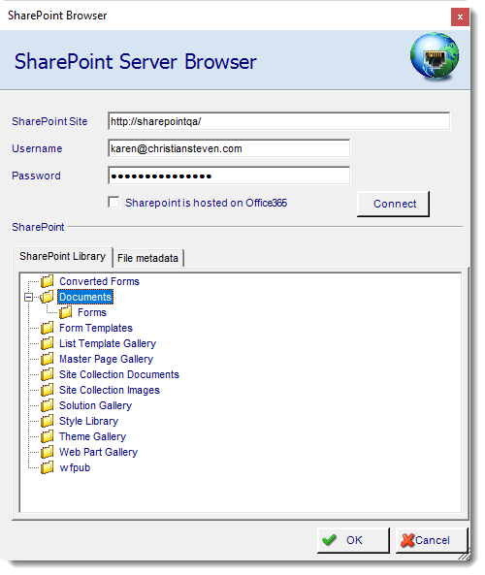Screen dimensions: 485x575
Task: Open the File metadata tab
Action: click(x=147, y=258)
